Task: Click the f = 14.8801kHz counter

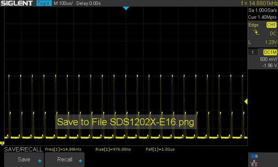Action: 259,3
